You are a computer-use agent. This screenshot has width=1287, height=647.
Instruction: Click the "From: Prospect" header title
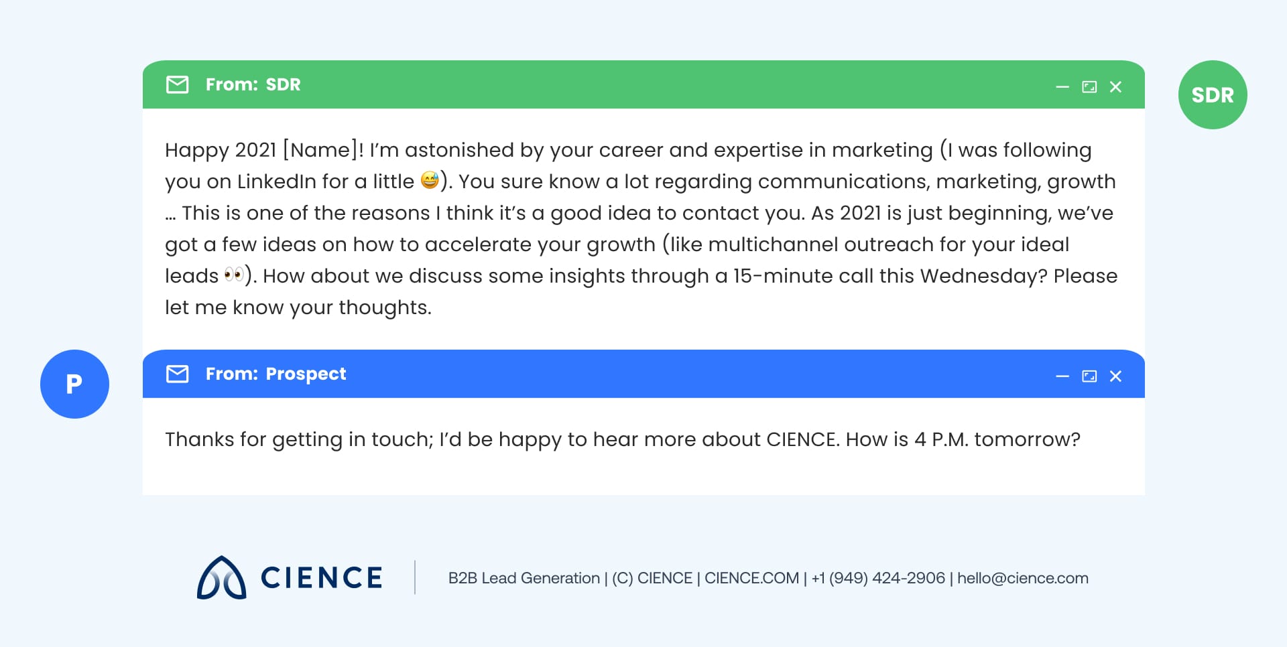coord(275,374)
